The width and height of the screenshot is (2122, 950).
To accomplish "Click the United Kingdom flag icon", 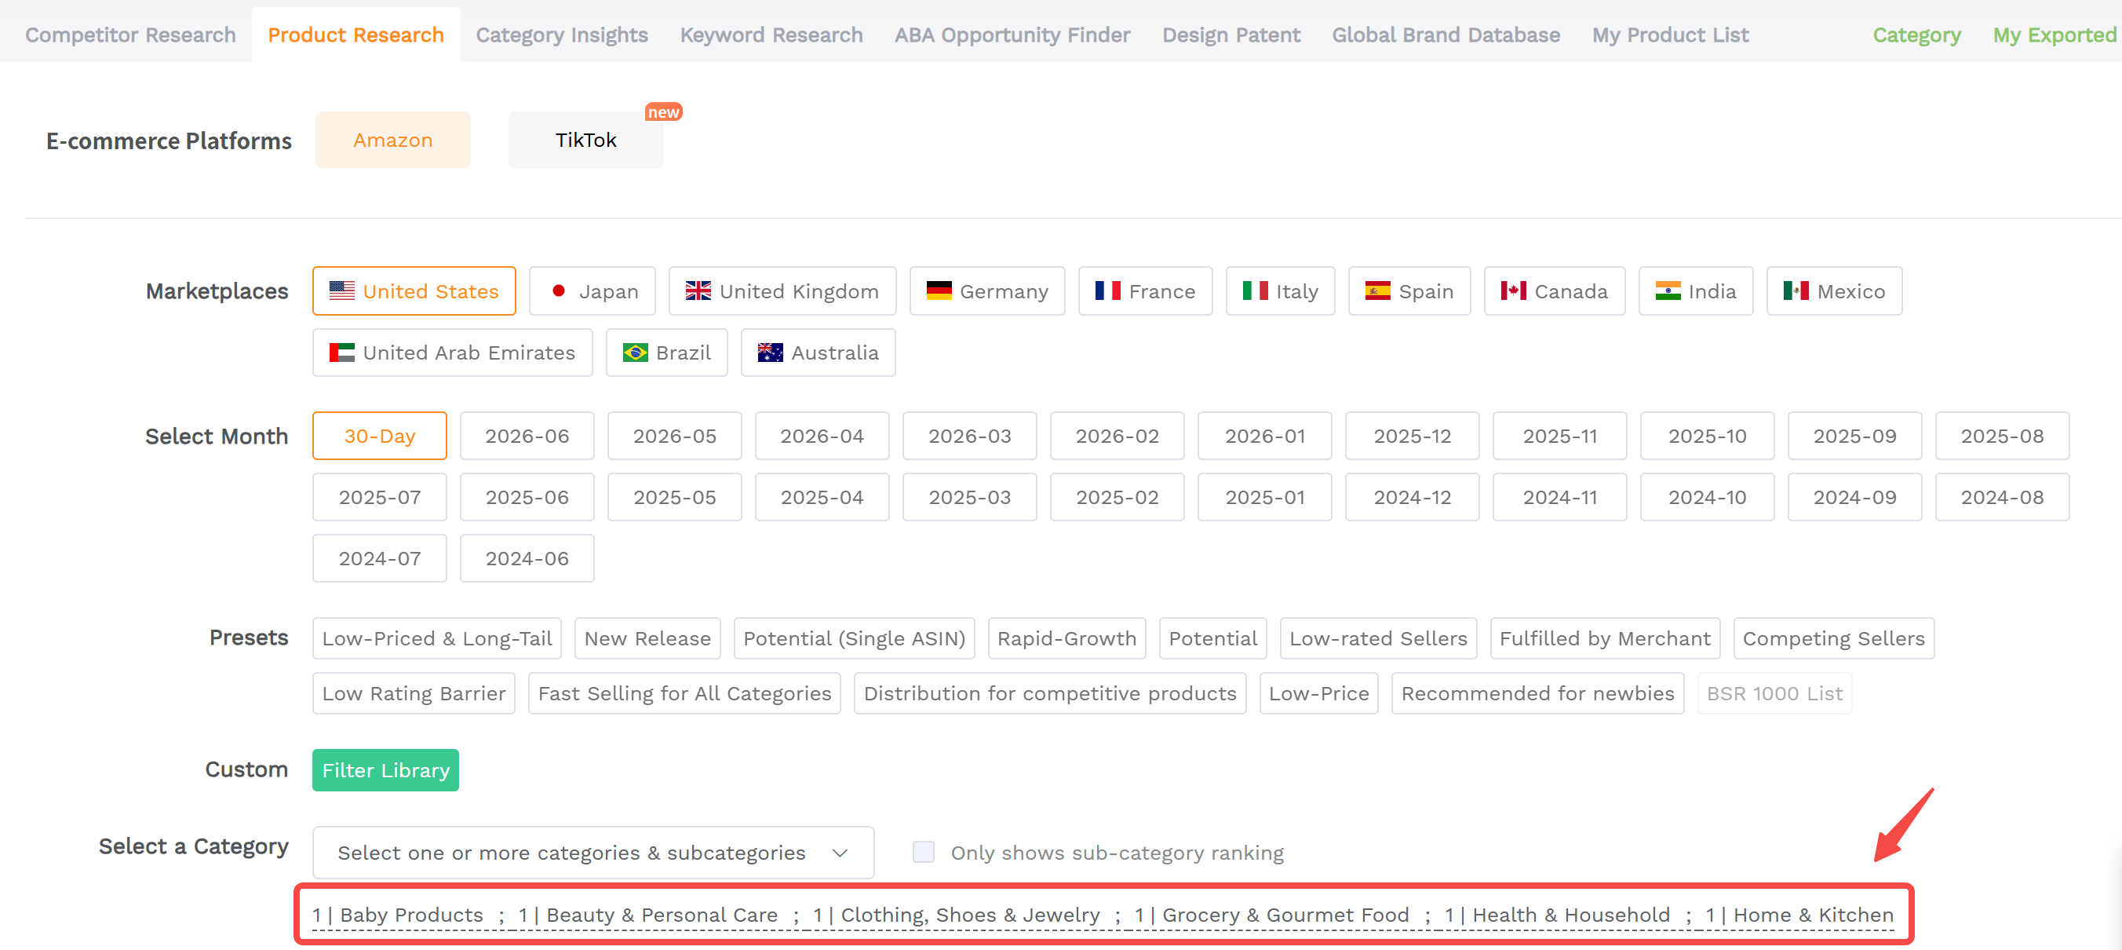I will 698,290.
